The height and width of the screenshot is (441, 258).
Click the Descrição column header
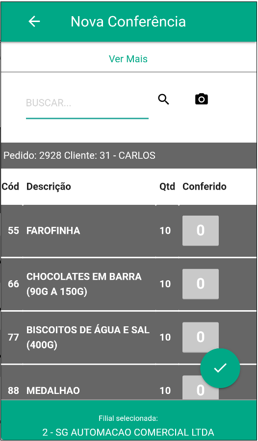pyautogui.click(x=49, y=187)
